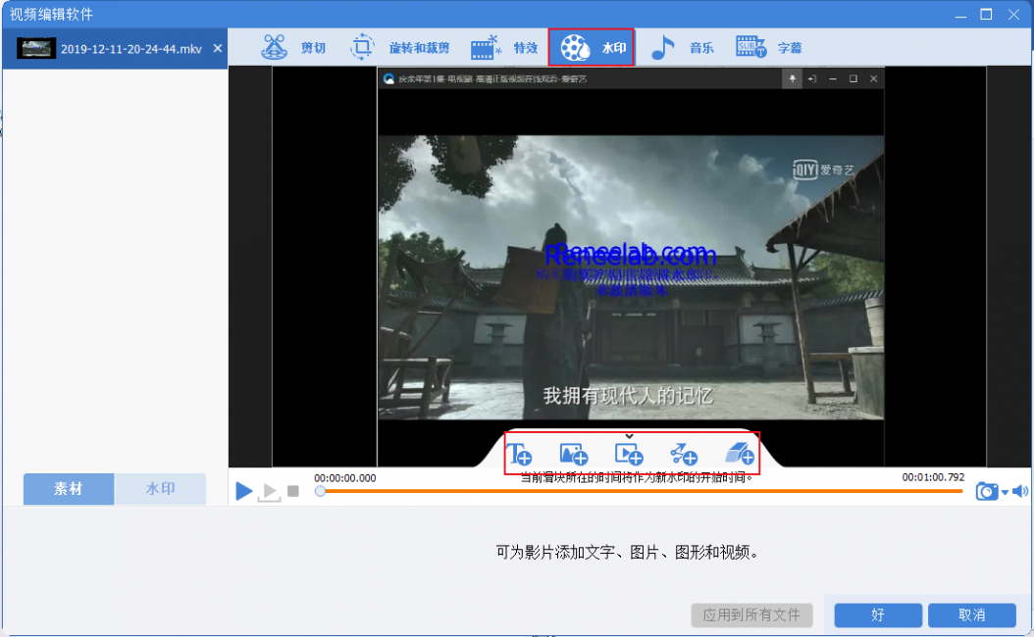The image size is (1034, 637).
Task: Click the start time 00:00:00.000
Action: click(345, 478)
